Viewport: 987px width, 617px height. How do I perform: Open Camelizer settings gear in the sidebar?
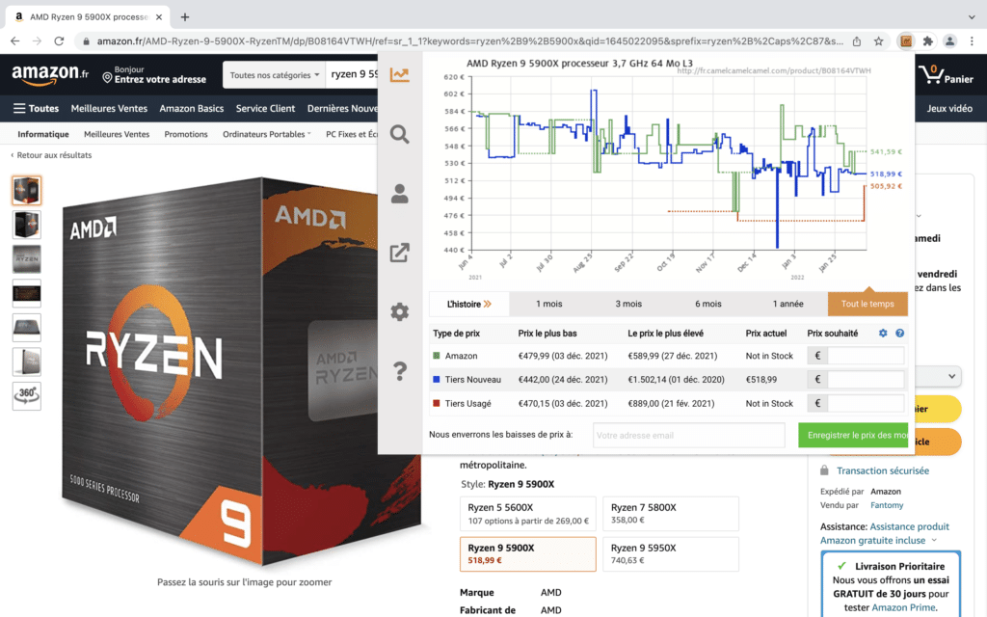point(400,311)
